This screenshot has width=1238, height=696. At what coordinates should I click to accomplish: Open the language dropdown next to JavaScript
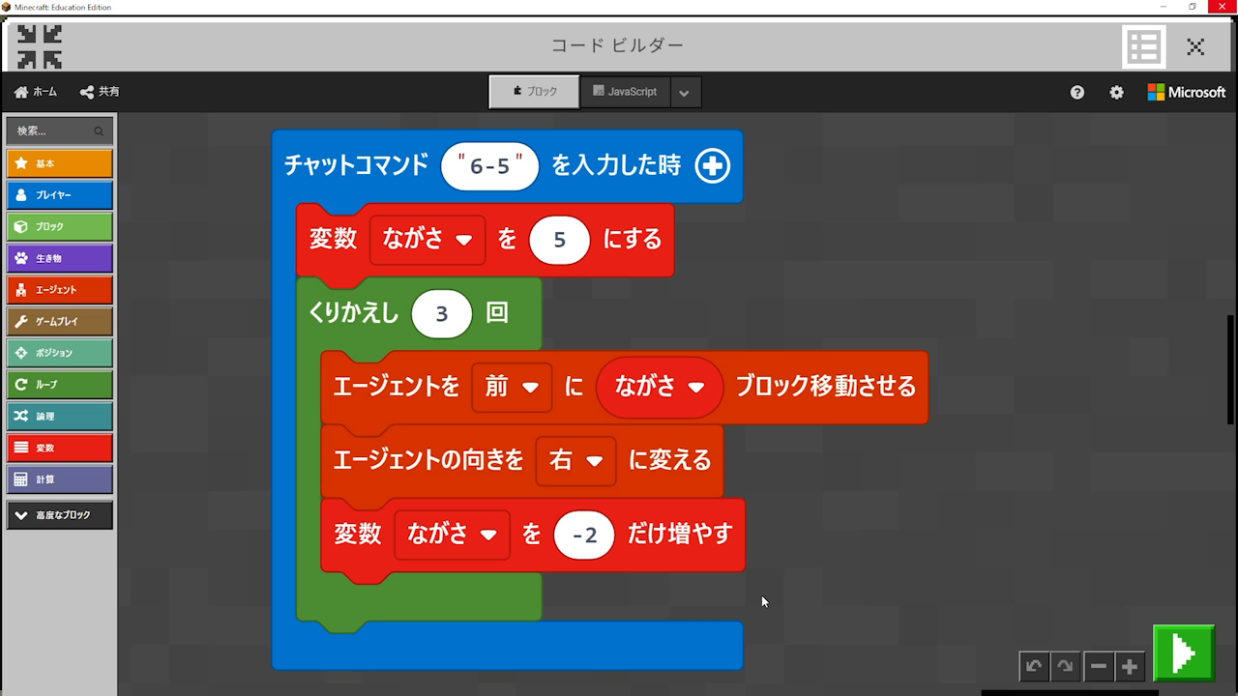684,93
